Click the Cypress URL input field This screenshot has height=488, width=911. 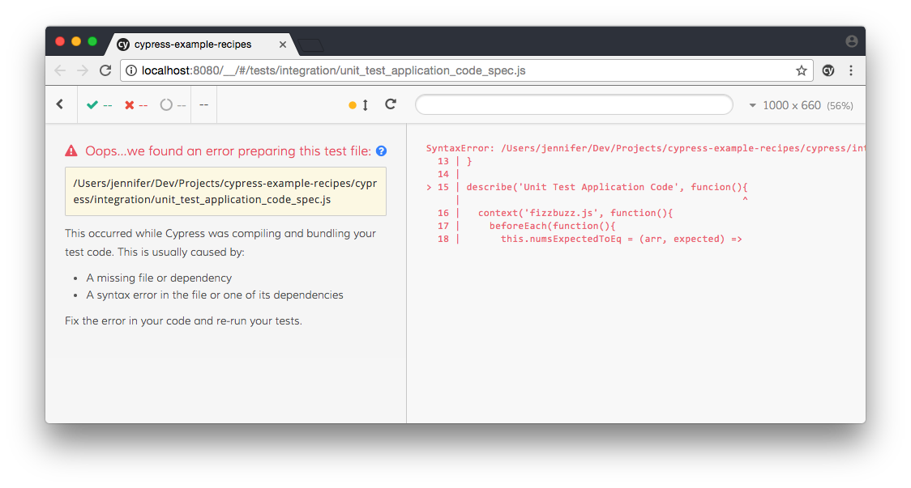coord(574,105)
